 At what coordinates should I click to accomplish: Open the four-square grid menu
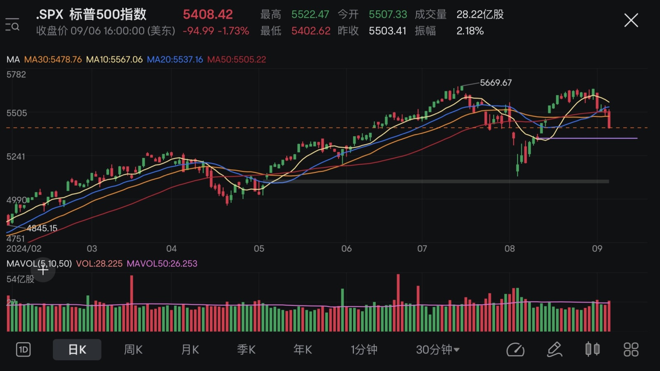631,350
